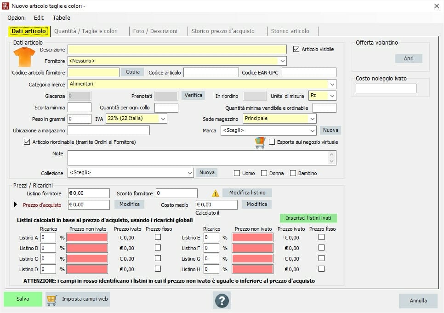The image size is (444, 313).
Task: Expand the IVA rate dropdown
Action: (x=163, y=119)
